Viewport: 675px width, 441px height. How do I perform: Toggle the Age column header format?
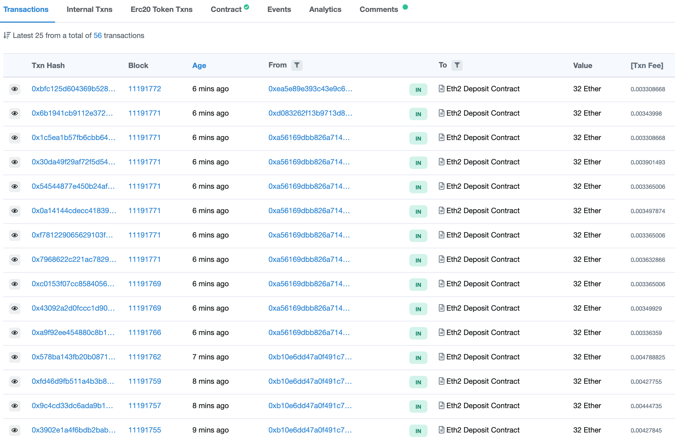(199, 65)
